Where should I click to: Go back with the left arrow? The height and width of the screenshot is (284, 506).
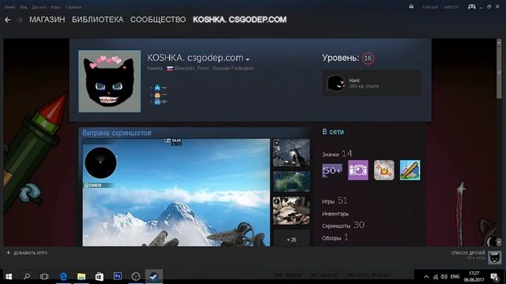point(7,20)
